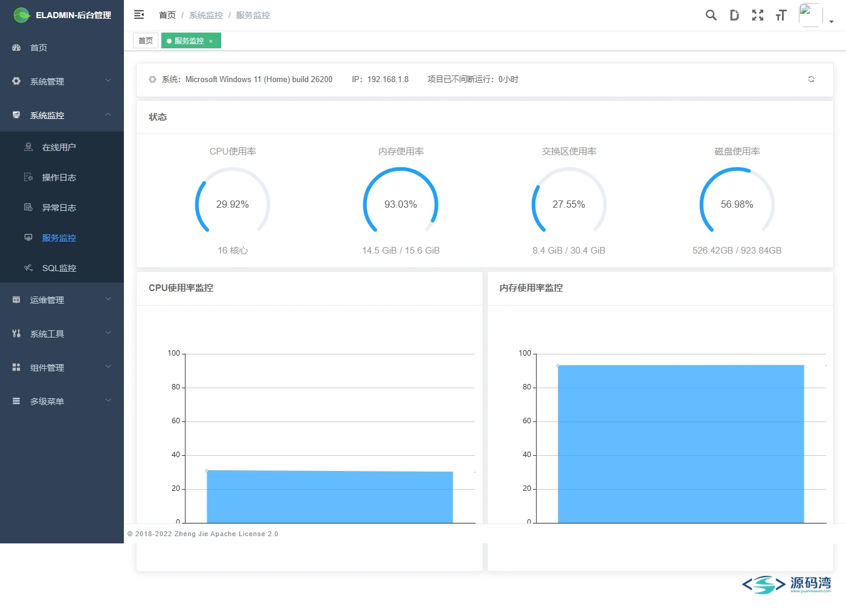Open the 异常日志 page
846x608 pixels.
click(62, 207)
